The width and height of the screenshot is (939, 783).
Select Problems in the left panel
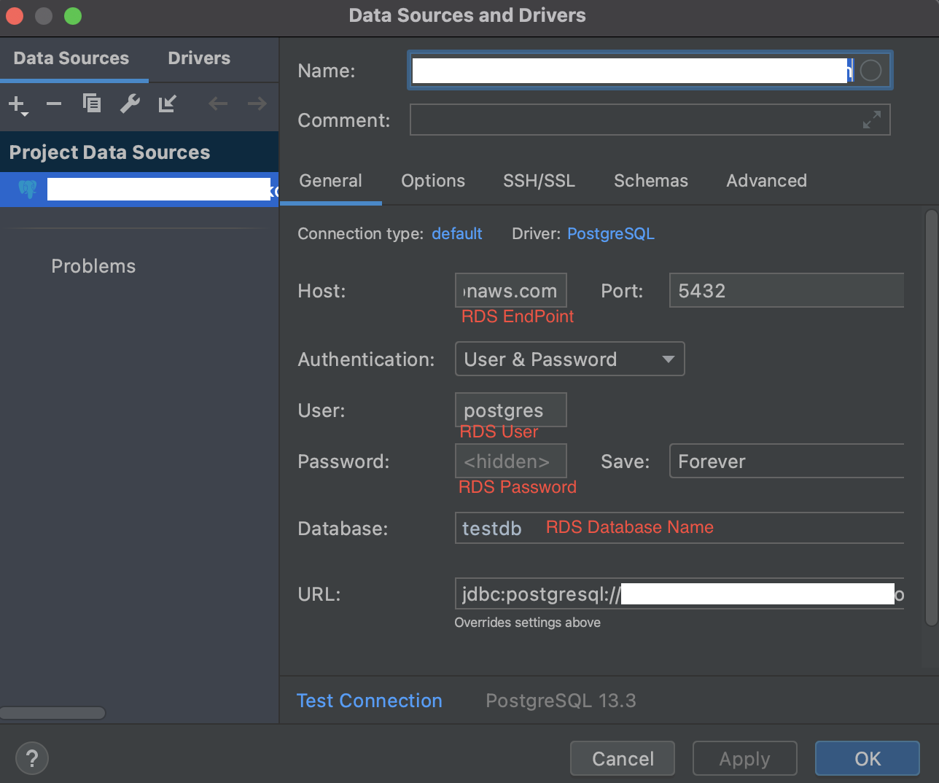coord(93,266)
